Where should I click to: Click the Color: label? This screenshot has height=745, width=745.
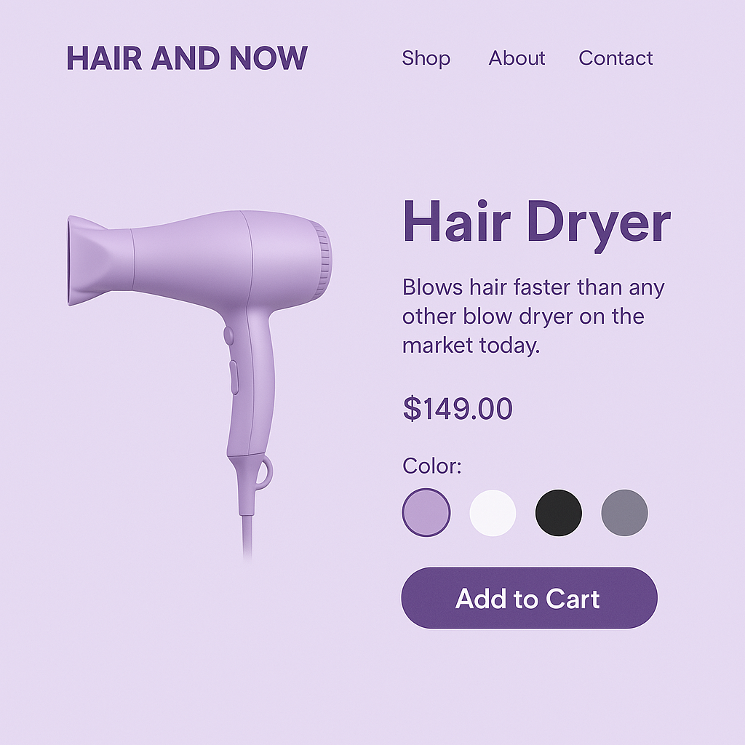432,466
